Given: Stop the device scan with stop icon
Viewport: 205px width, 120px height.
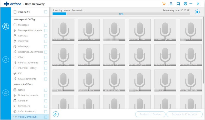Looking at the screenshot, I should [x=197, y=12].
